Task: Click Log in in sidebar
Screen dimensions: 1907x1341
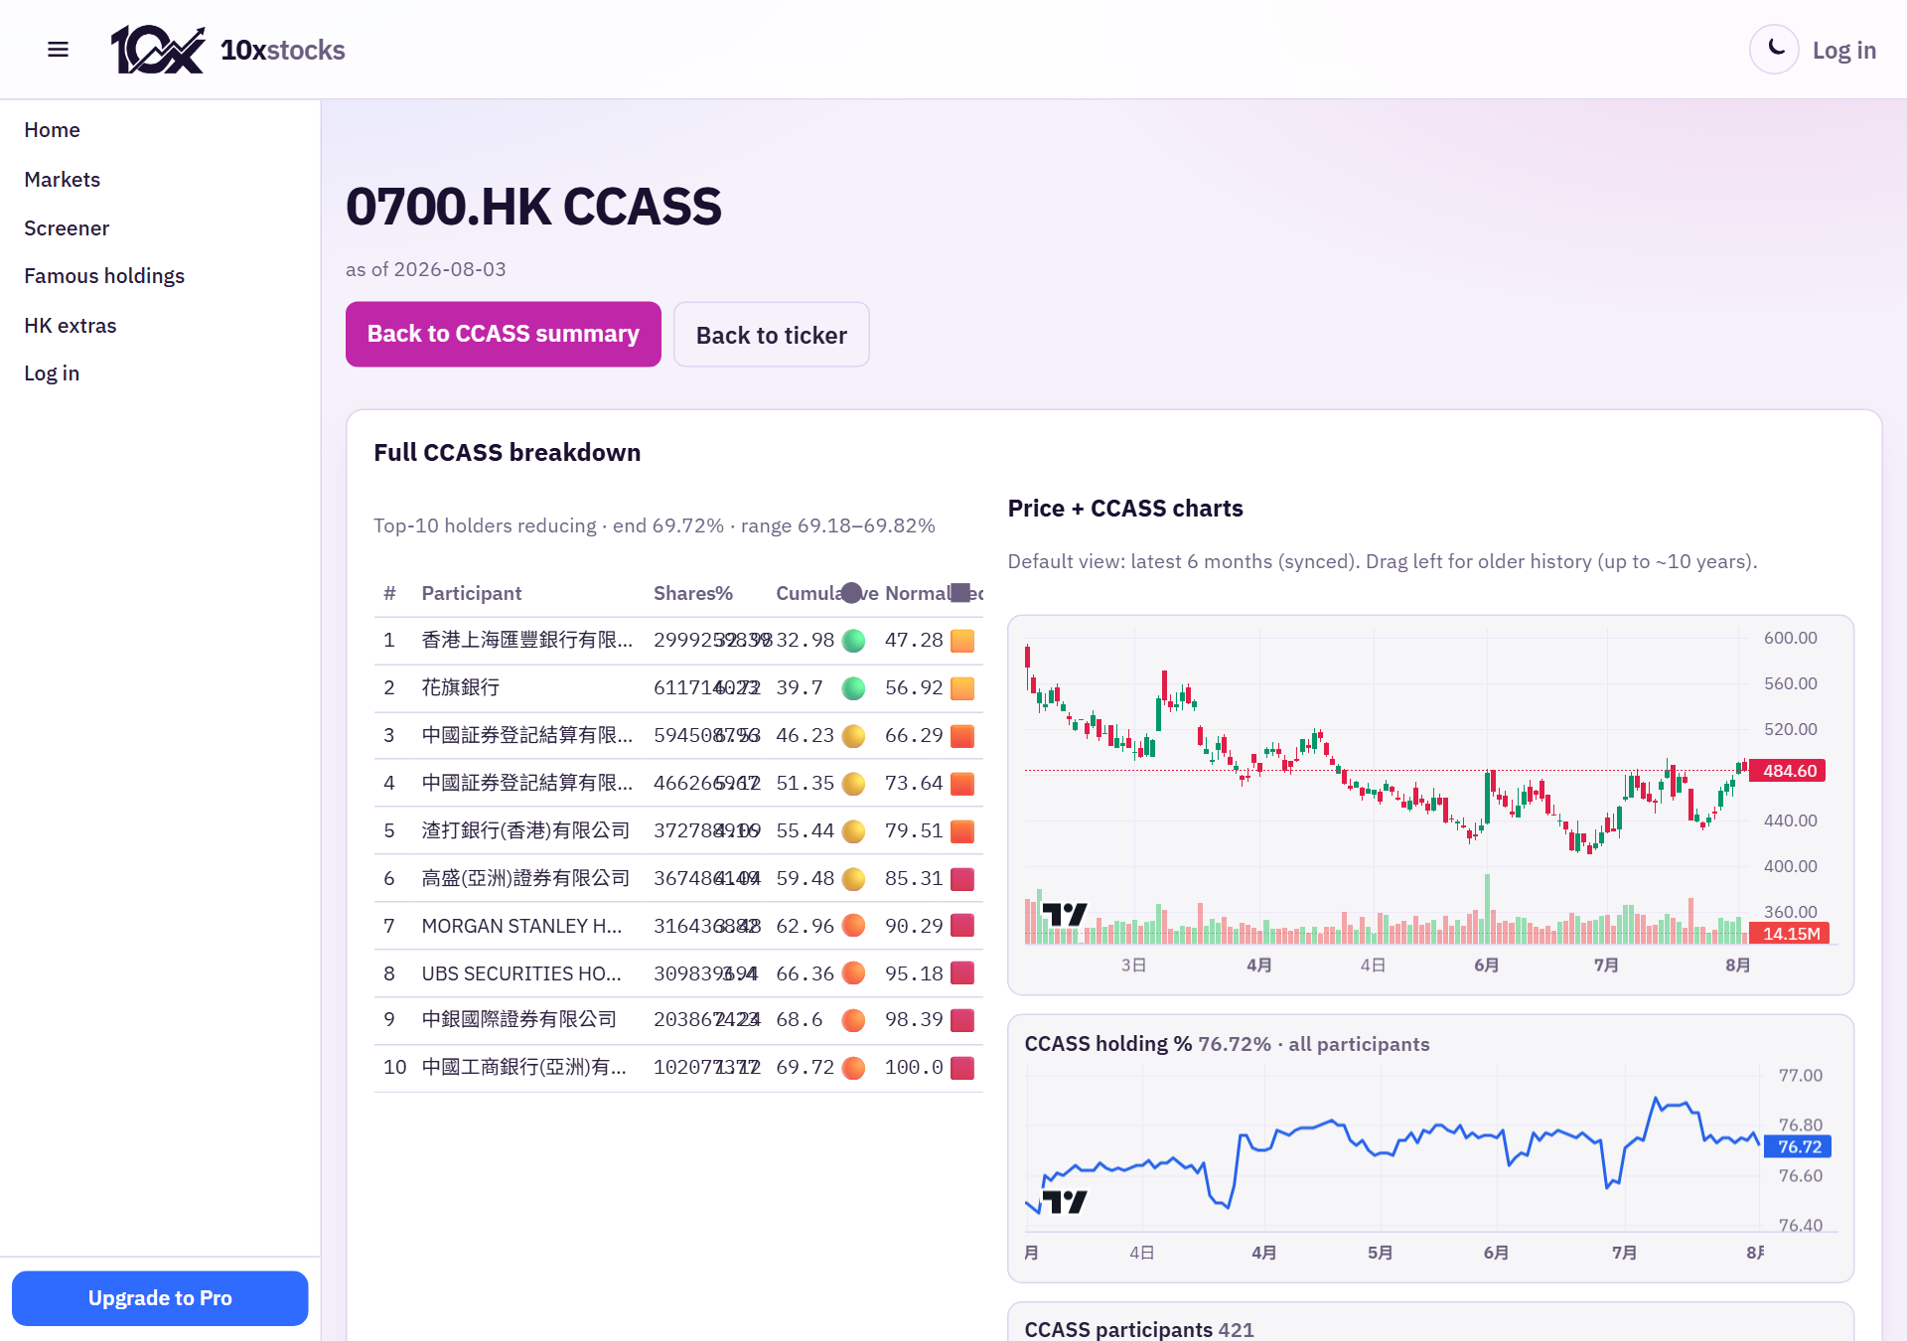Action: [x=52, y=373]
